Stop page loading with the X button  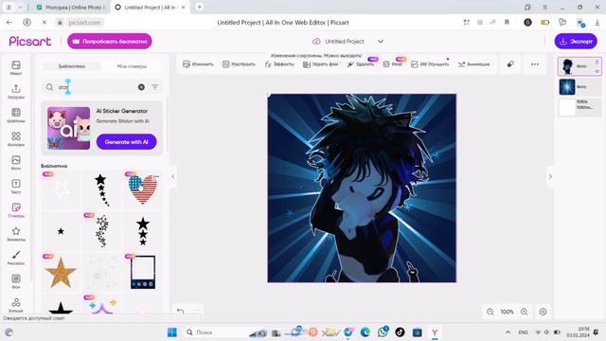45,23
